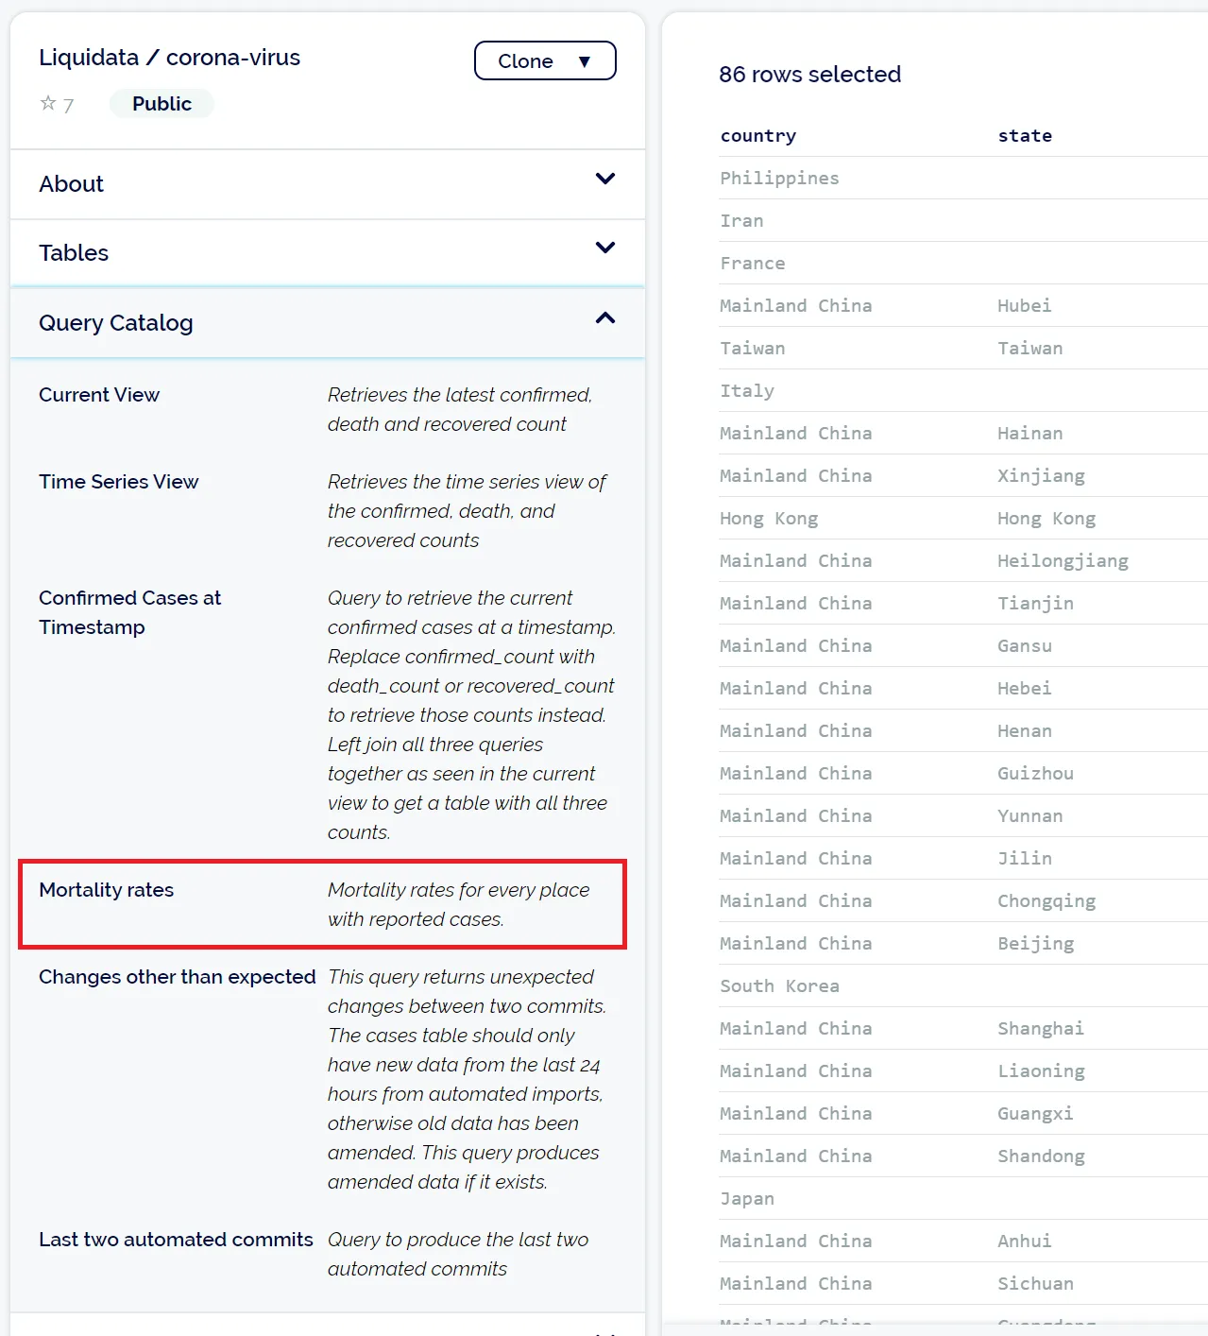This screenshot has height=1336, width=1208.
Task: Click the state column header
Action: (1025, 135)
